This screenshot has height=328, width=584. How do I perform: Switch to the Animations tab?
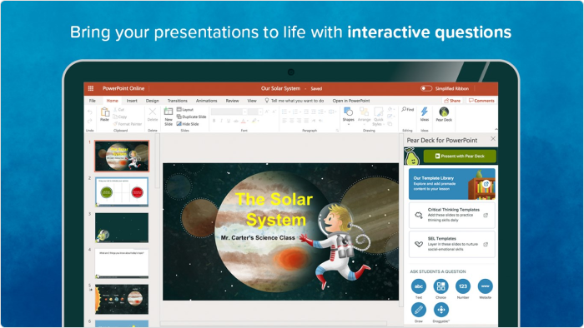pyautogui.click(x=206, y=101)
